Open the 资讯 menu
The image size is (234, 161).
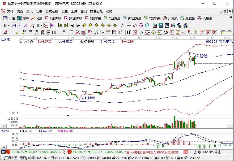coord(29,11)
